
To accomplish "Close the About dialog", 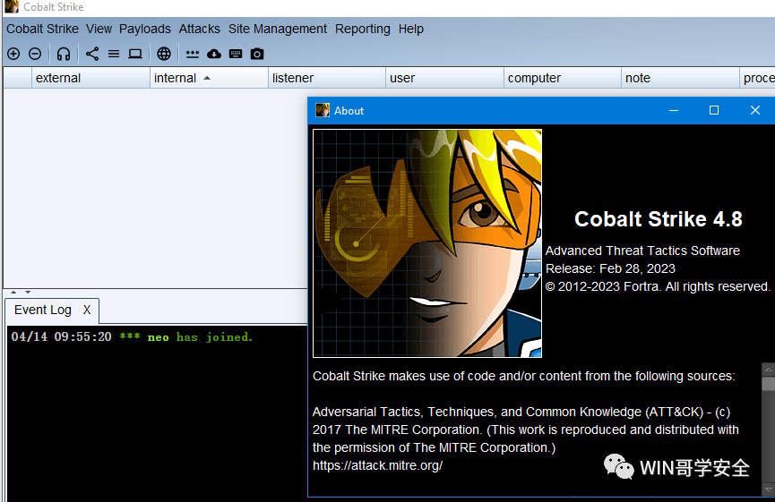I will (x=754, y=111).
